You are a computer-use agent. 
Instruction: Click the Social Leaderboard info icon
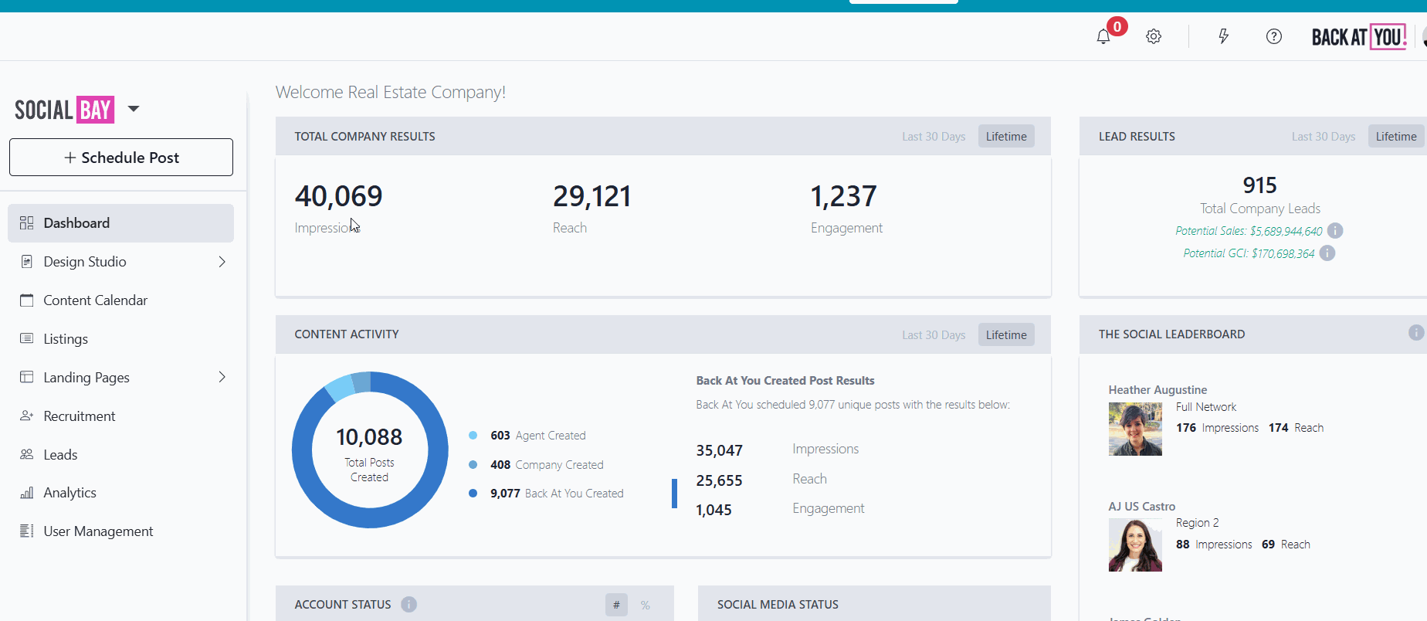coord(1415,333)
